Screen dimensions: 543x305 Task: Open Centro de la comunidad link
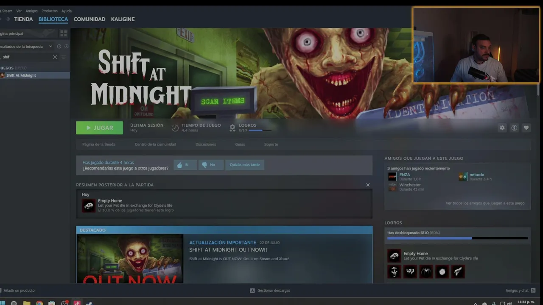click(x=155, y=144)
